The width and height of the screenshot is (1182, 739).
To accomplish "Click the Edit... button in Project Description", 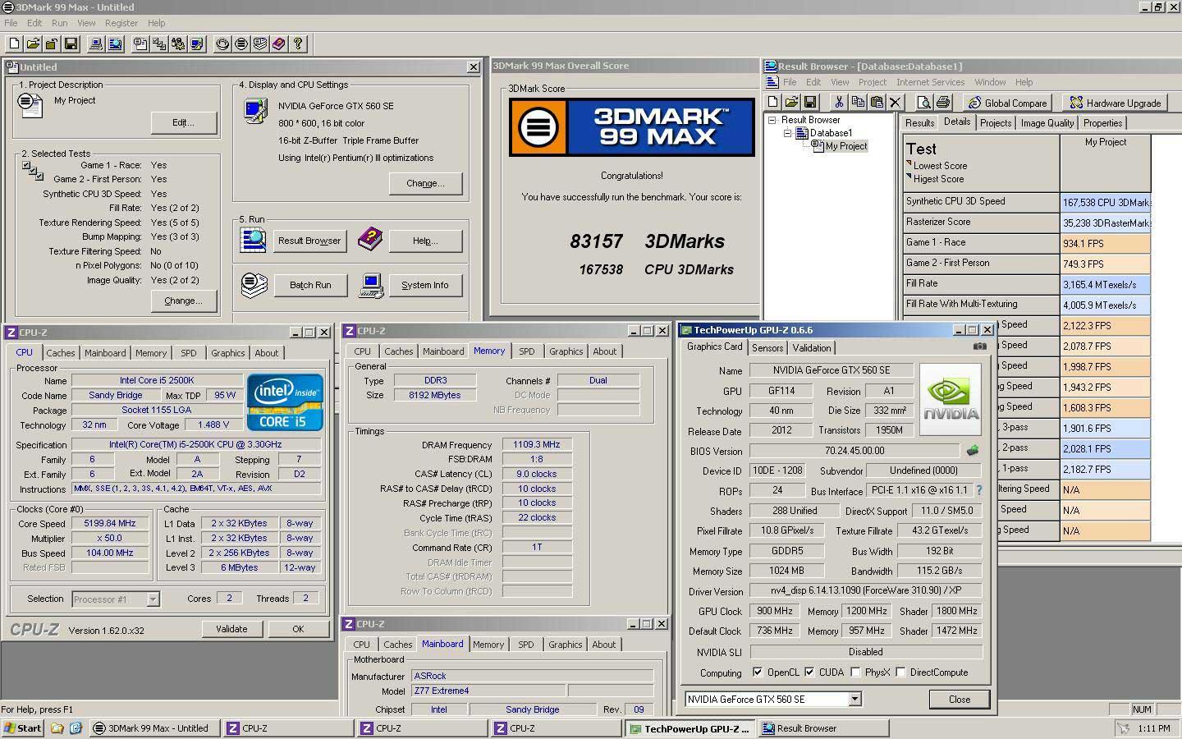I will pyautogui.click(x=184, y=122).
